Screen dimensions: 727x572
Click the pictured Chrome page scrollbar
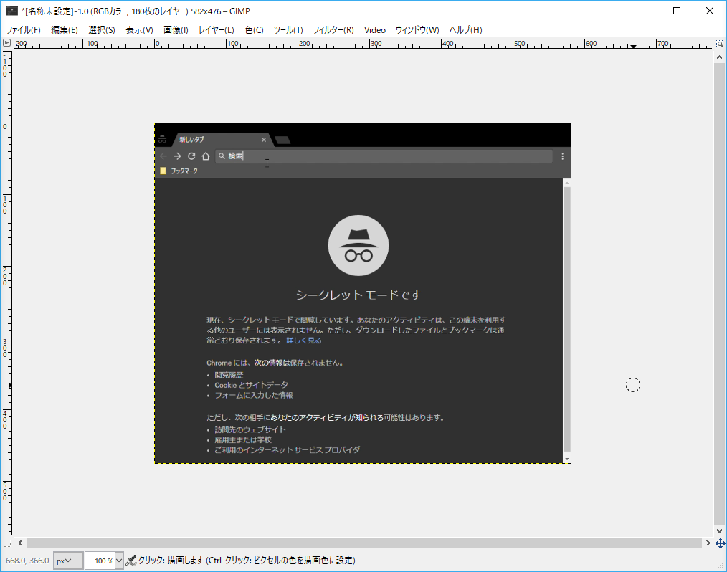click(x=566, y=320)
